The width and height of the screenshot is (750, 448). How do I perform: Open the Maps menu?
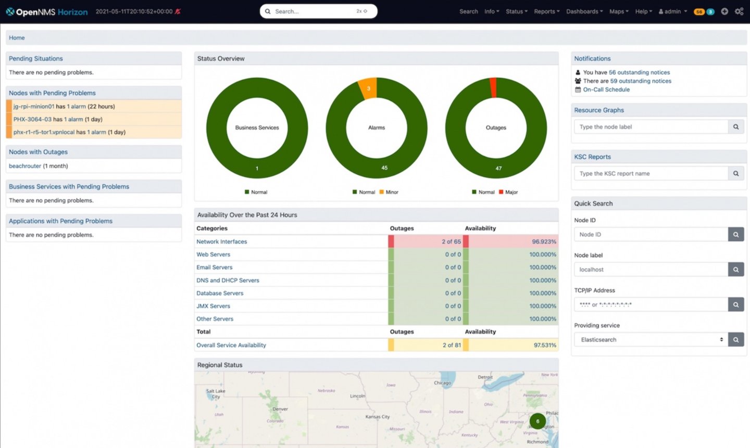(x=619, y=11)
